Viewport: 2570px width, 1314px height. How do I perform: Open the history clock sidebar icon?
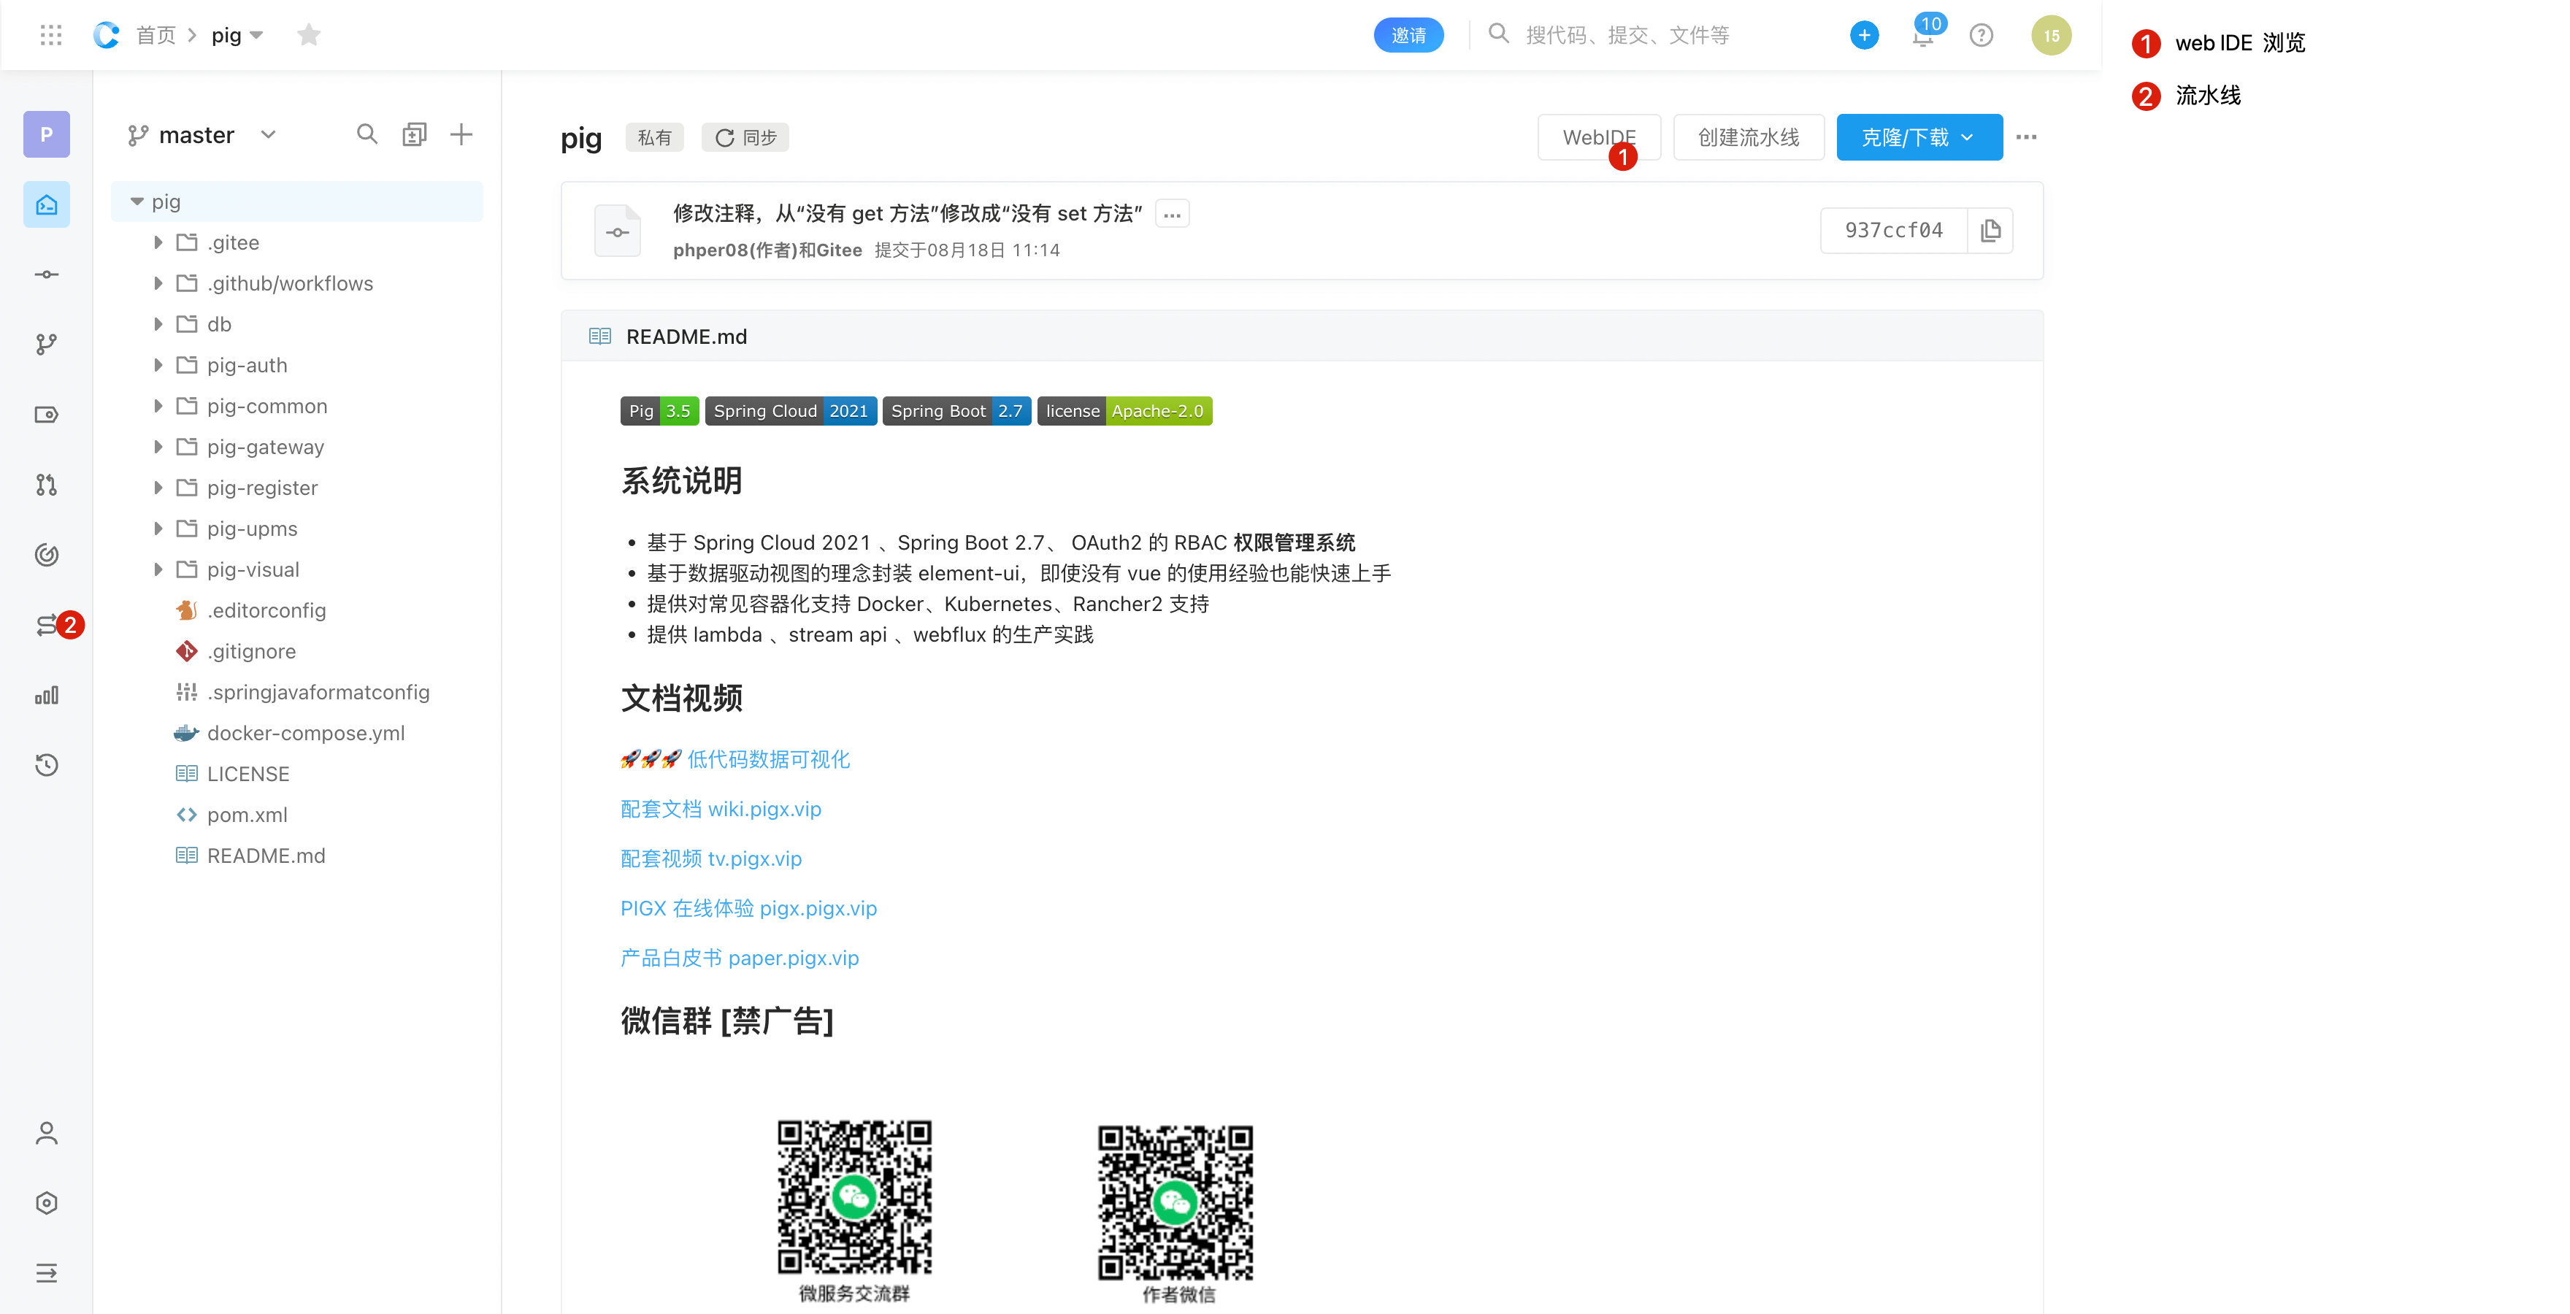(x=47, y=765)
